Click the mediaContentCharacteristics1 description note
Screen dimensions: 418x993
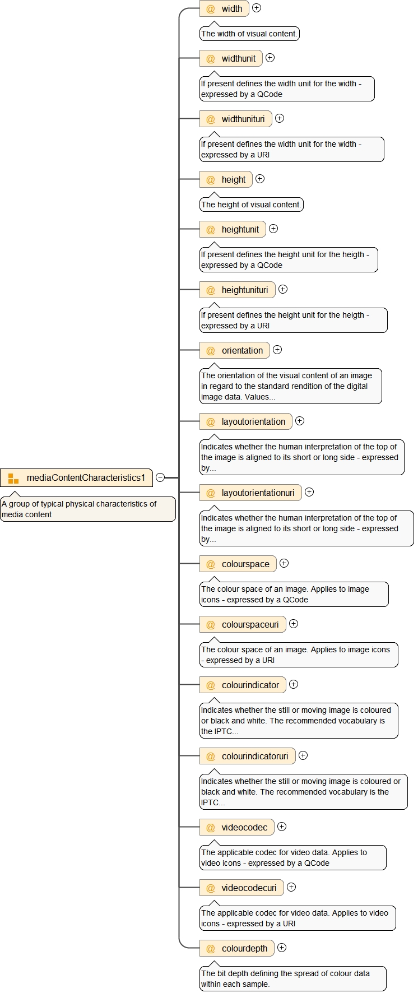click(x=87, y=509)
